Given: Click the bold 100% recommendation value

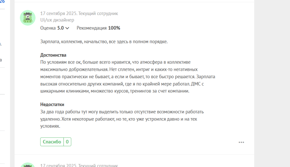Looking at the screenshot, I should 114,28.
